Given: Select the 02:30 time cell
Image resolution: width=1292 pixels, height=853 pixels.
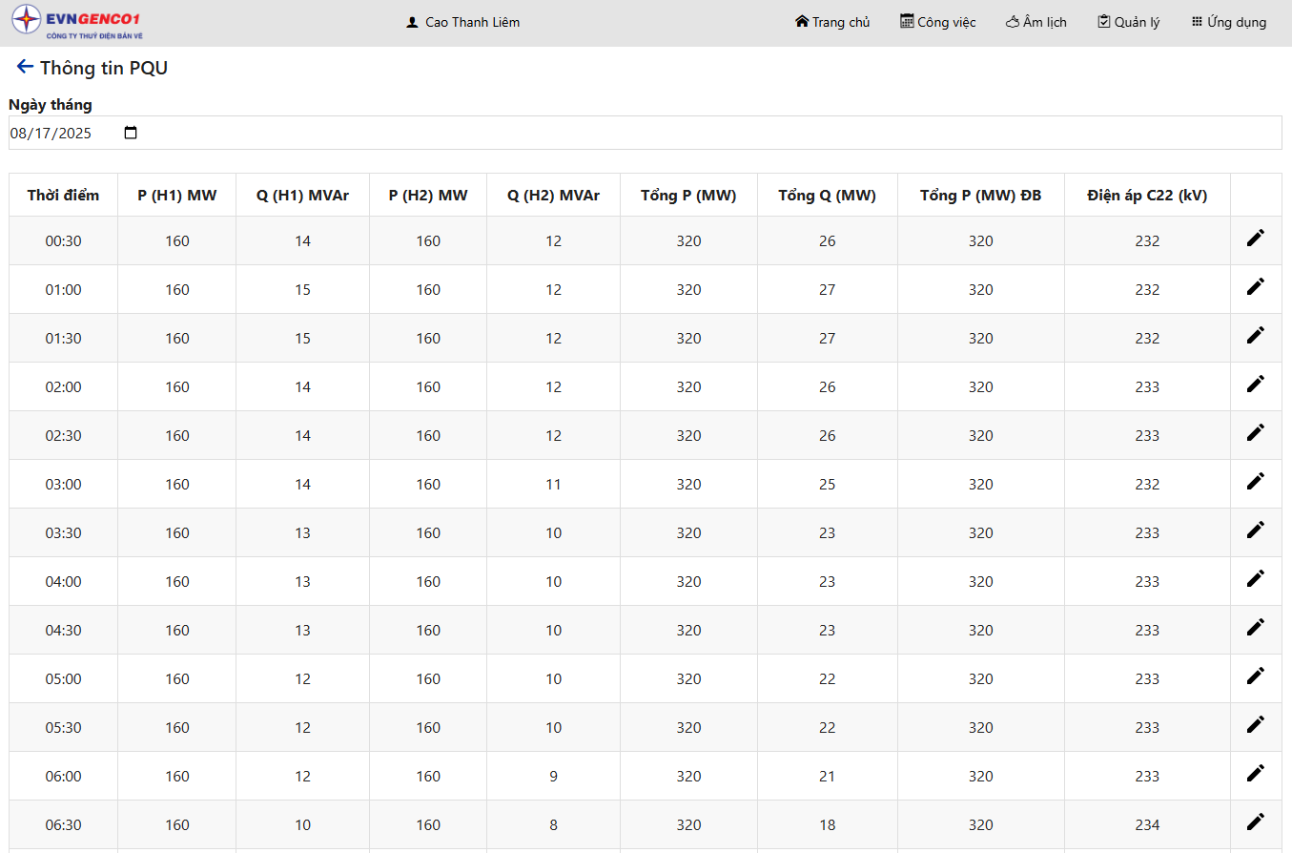Looking at the screenshot, I should pos(63,436).
